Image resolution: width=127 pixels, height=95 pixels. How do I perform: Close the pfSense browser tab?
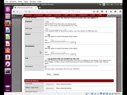pyautogui.click(x=36, y=8)
